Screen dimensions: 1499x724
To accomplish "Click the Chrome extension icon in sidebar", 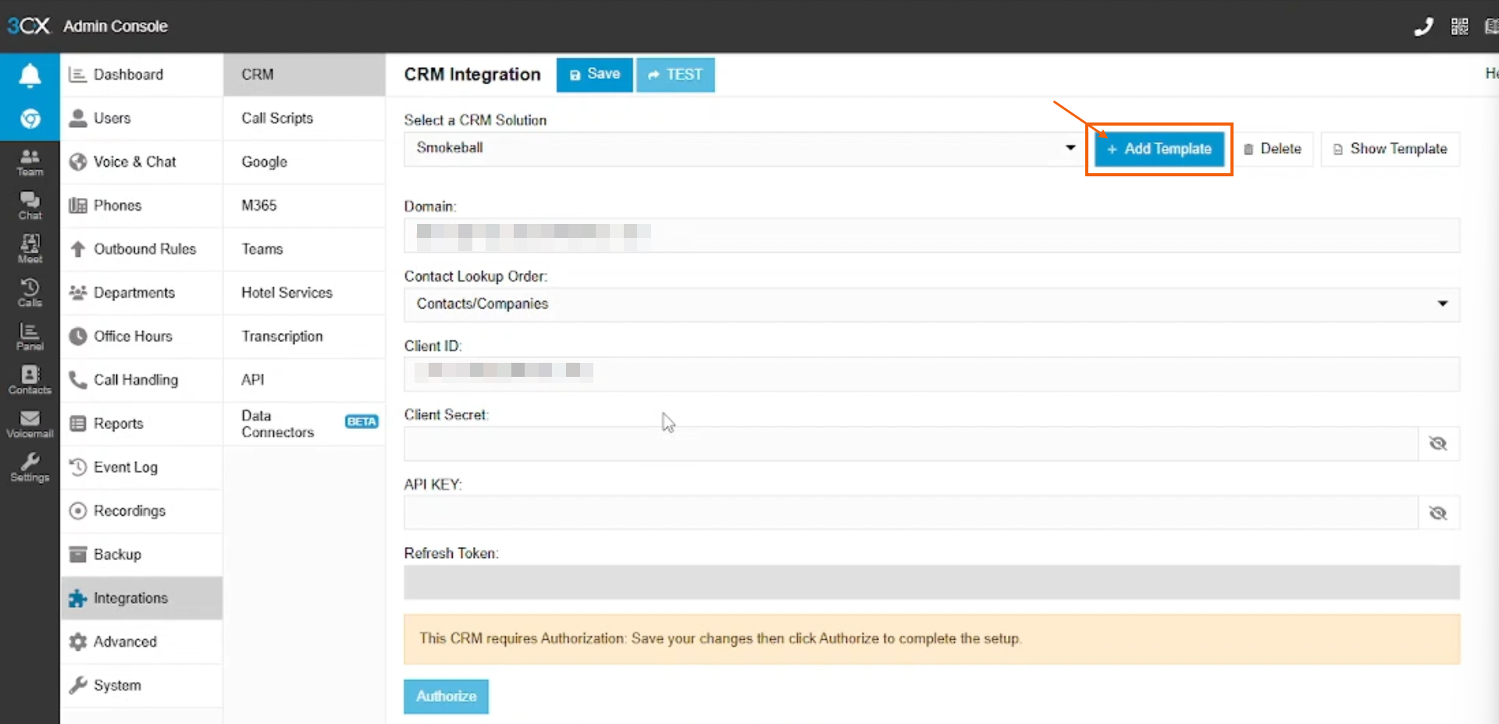I will coord(30,119).
